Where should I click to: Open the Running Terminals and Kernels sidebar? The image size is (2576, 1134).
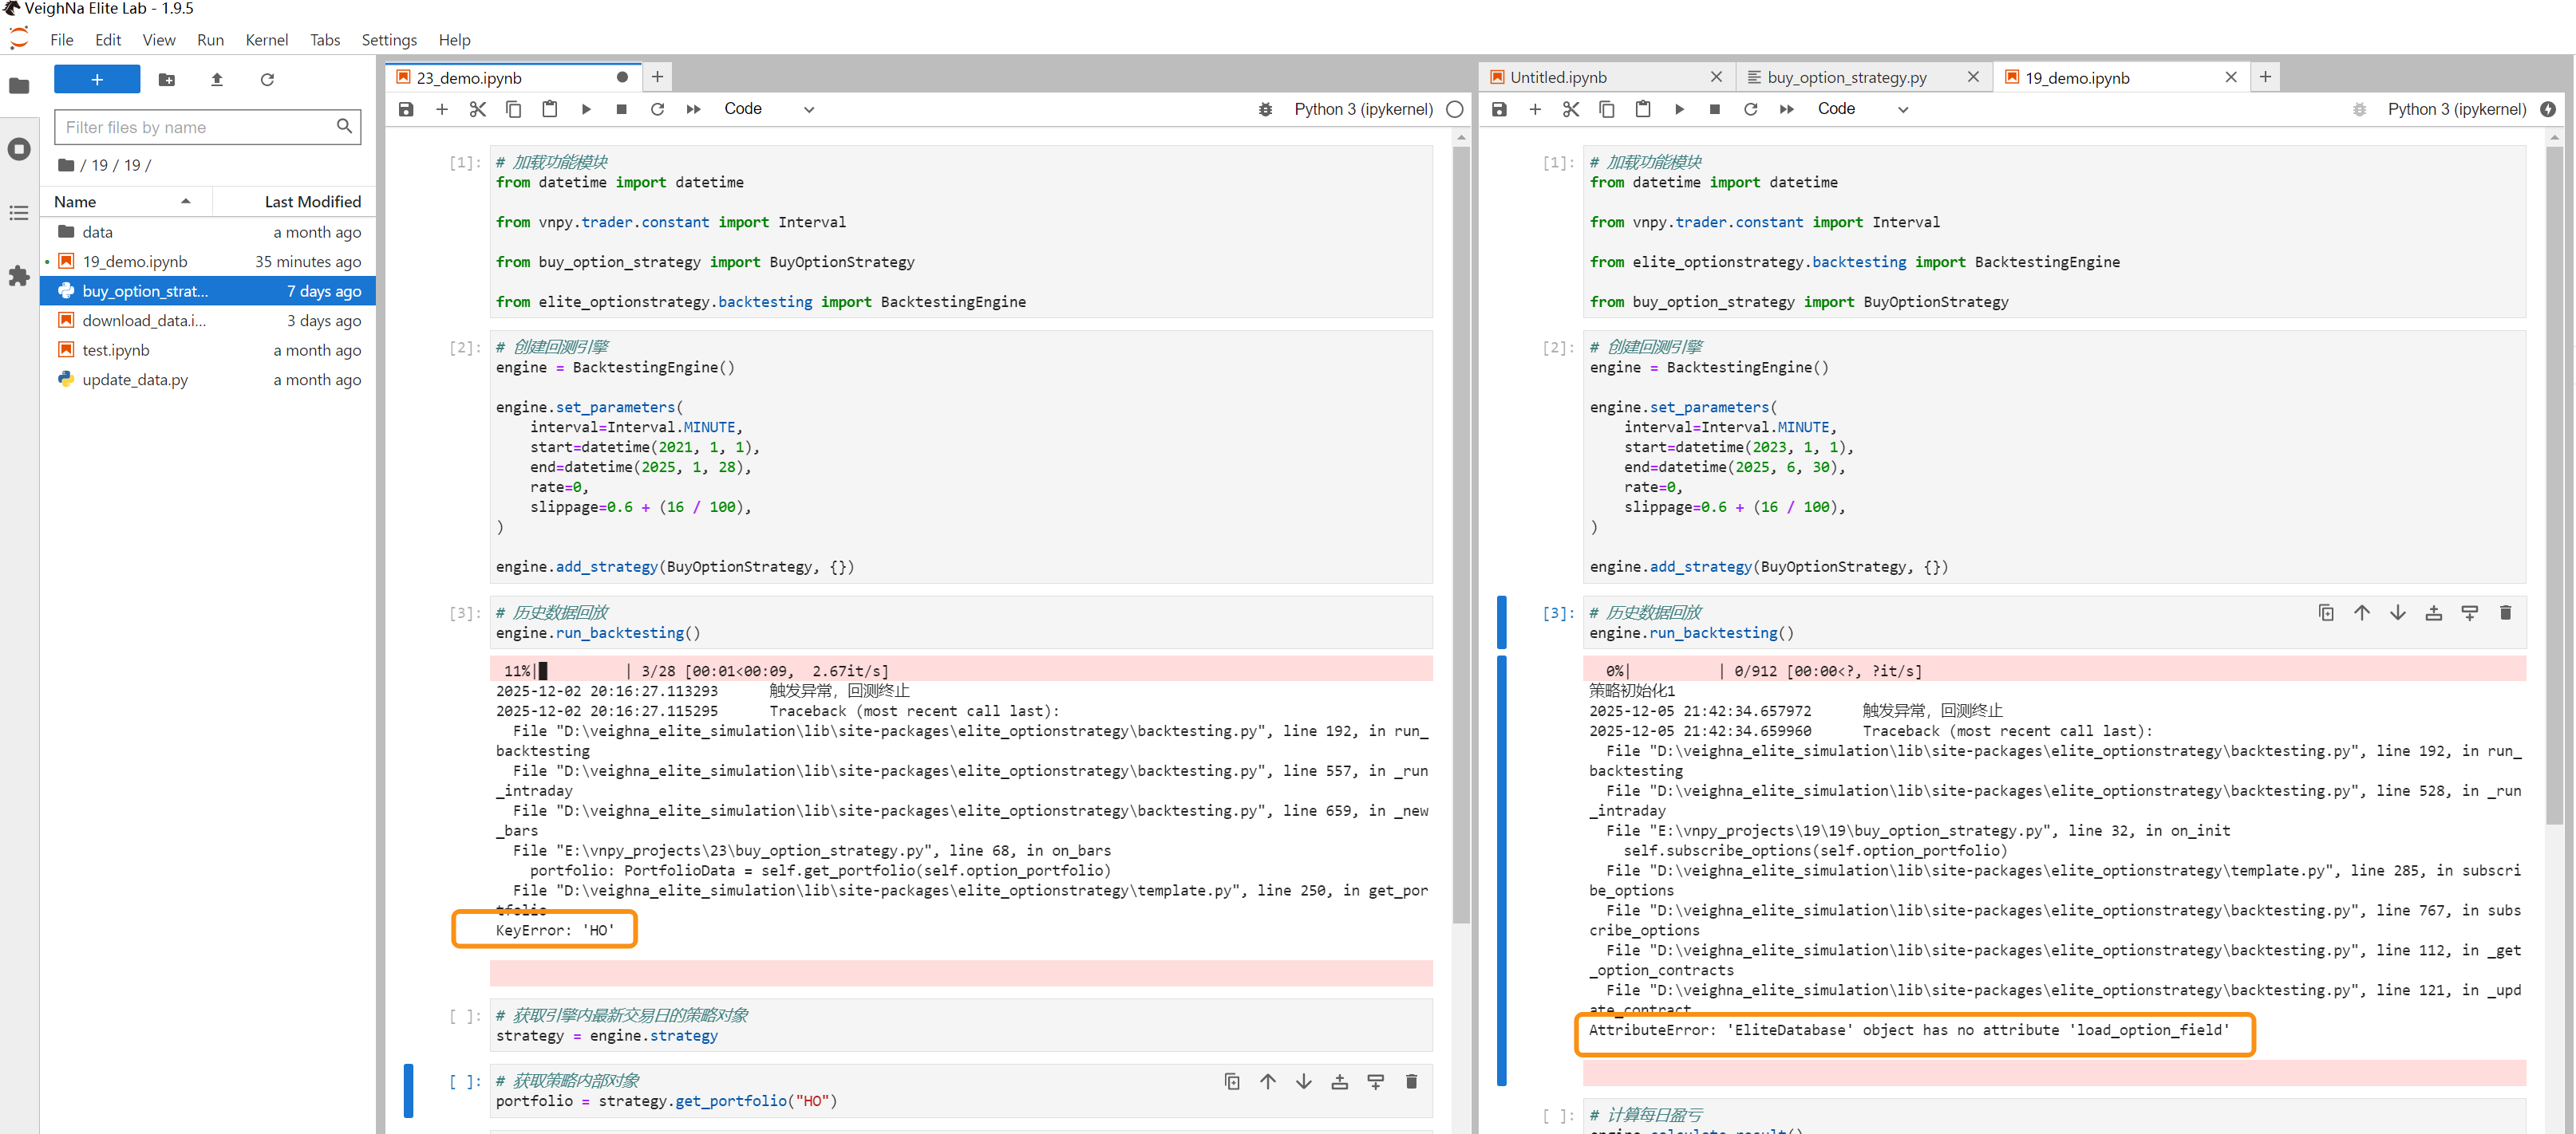[19, 150]
